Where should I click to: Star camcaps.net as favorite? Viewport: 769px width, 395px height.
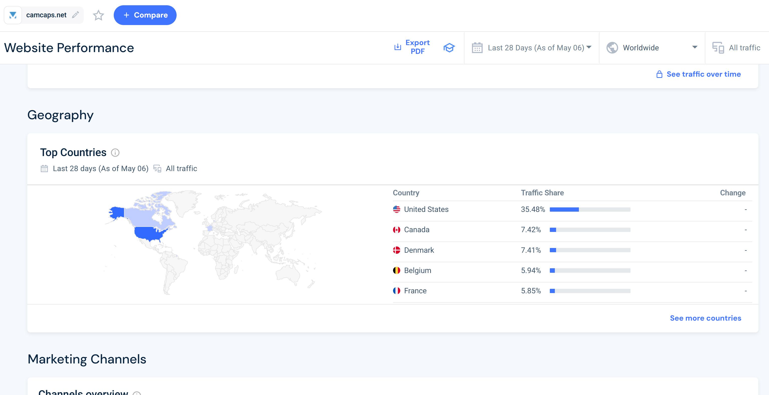(x=98, y=15)
